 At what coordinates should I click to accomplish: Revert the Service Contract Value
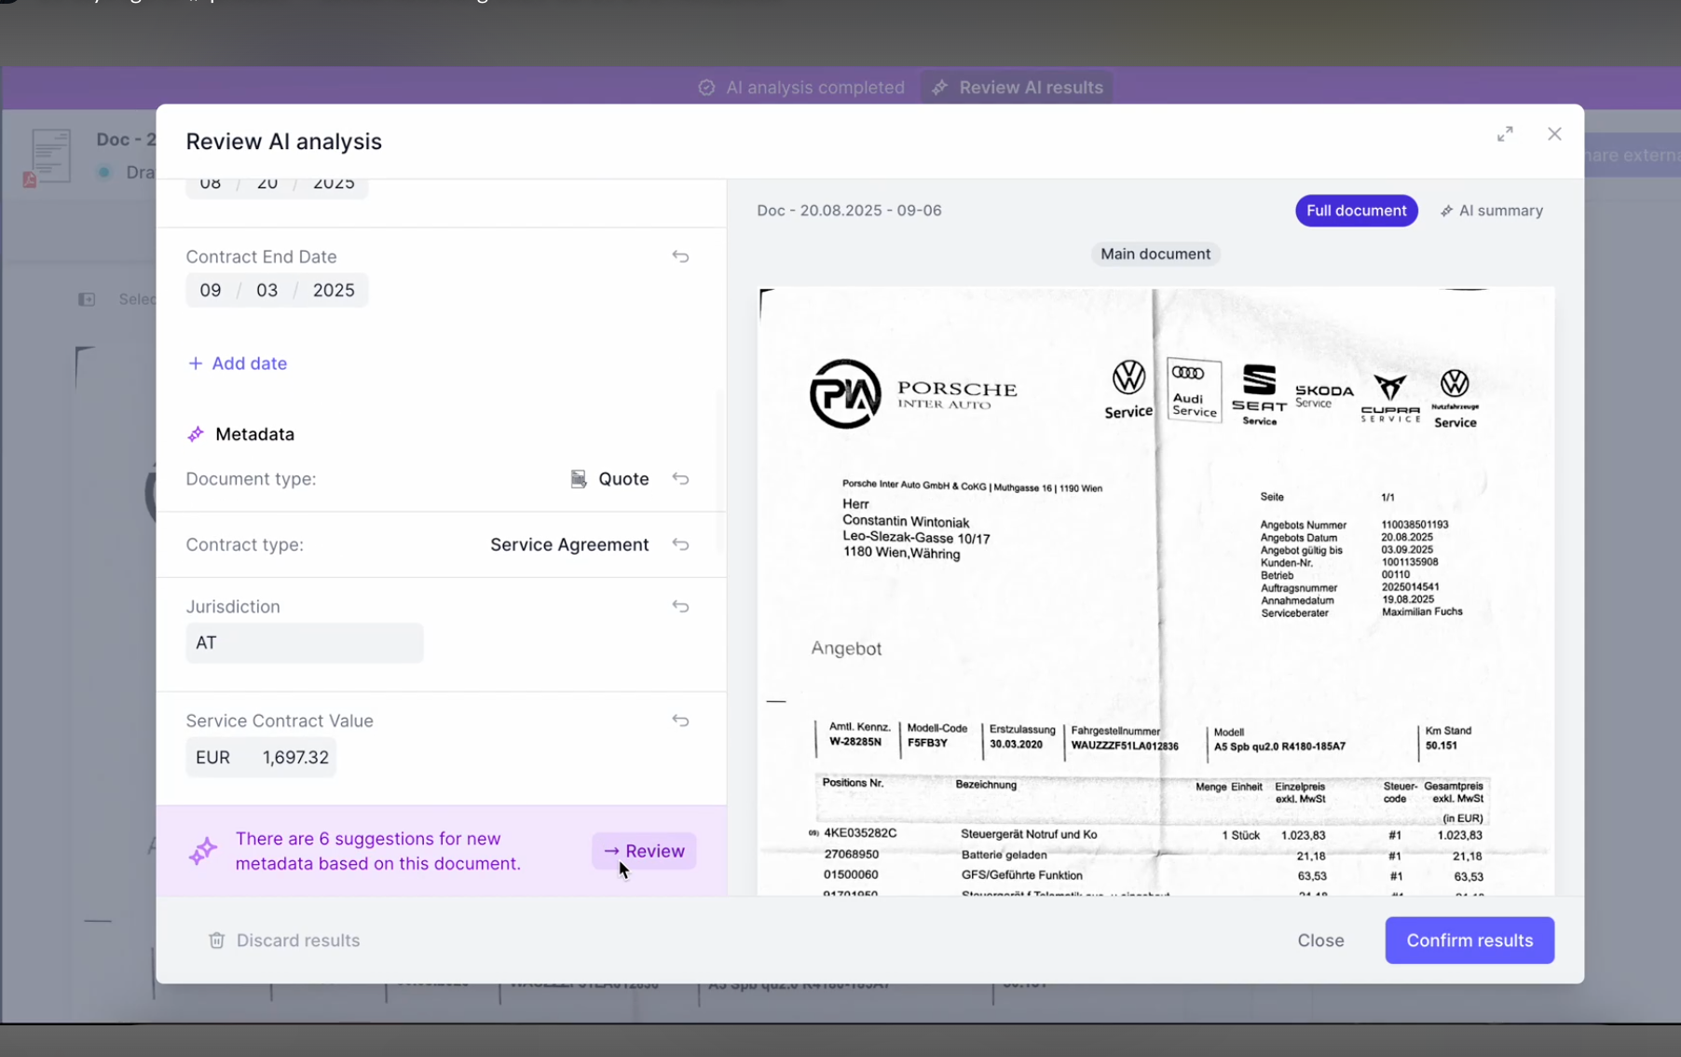(x=680, y=721)
